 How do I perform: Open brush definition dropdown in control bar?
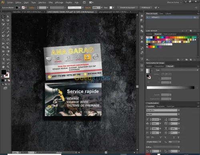[x=83, y=8]
